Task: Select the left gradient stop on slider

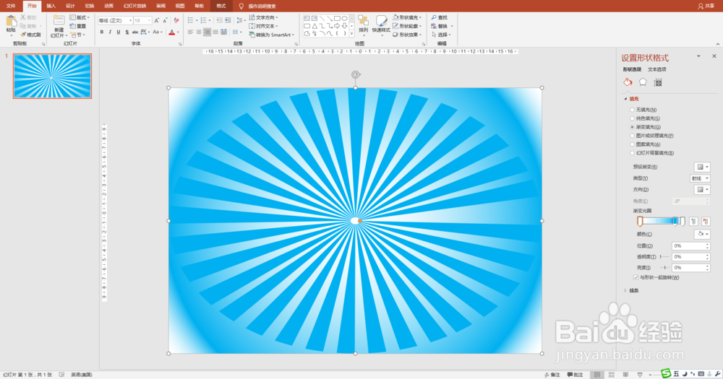Action: (640, 222)
